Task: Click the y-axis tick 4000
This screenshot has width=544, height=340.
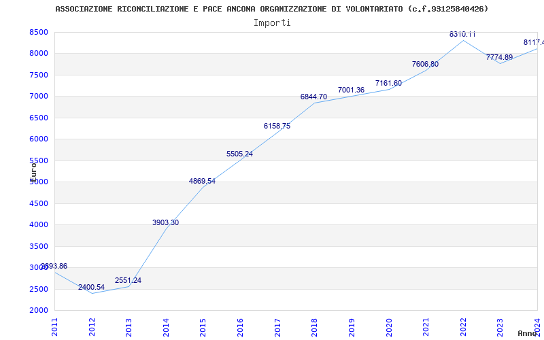Action: [x=39, y=225]
